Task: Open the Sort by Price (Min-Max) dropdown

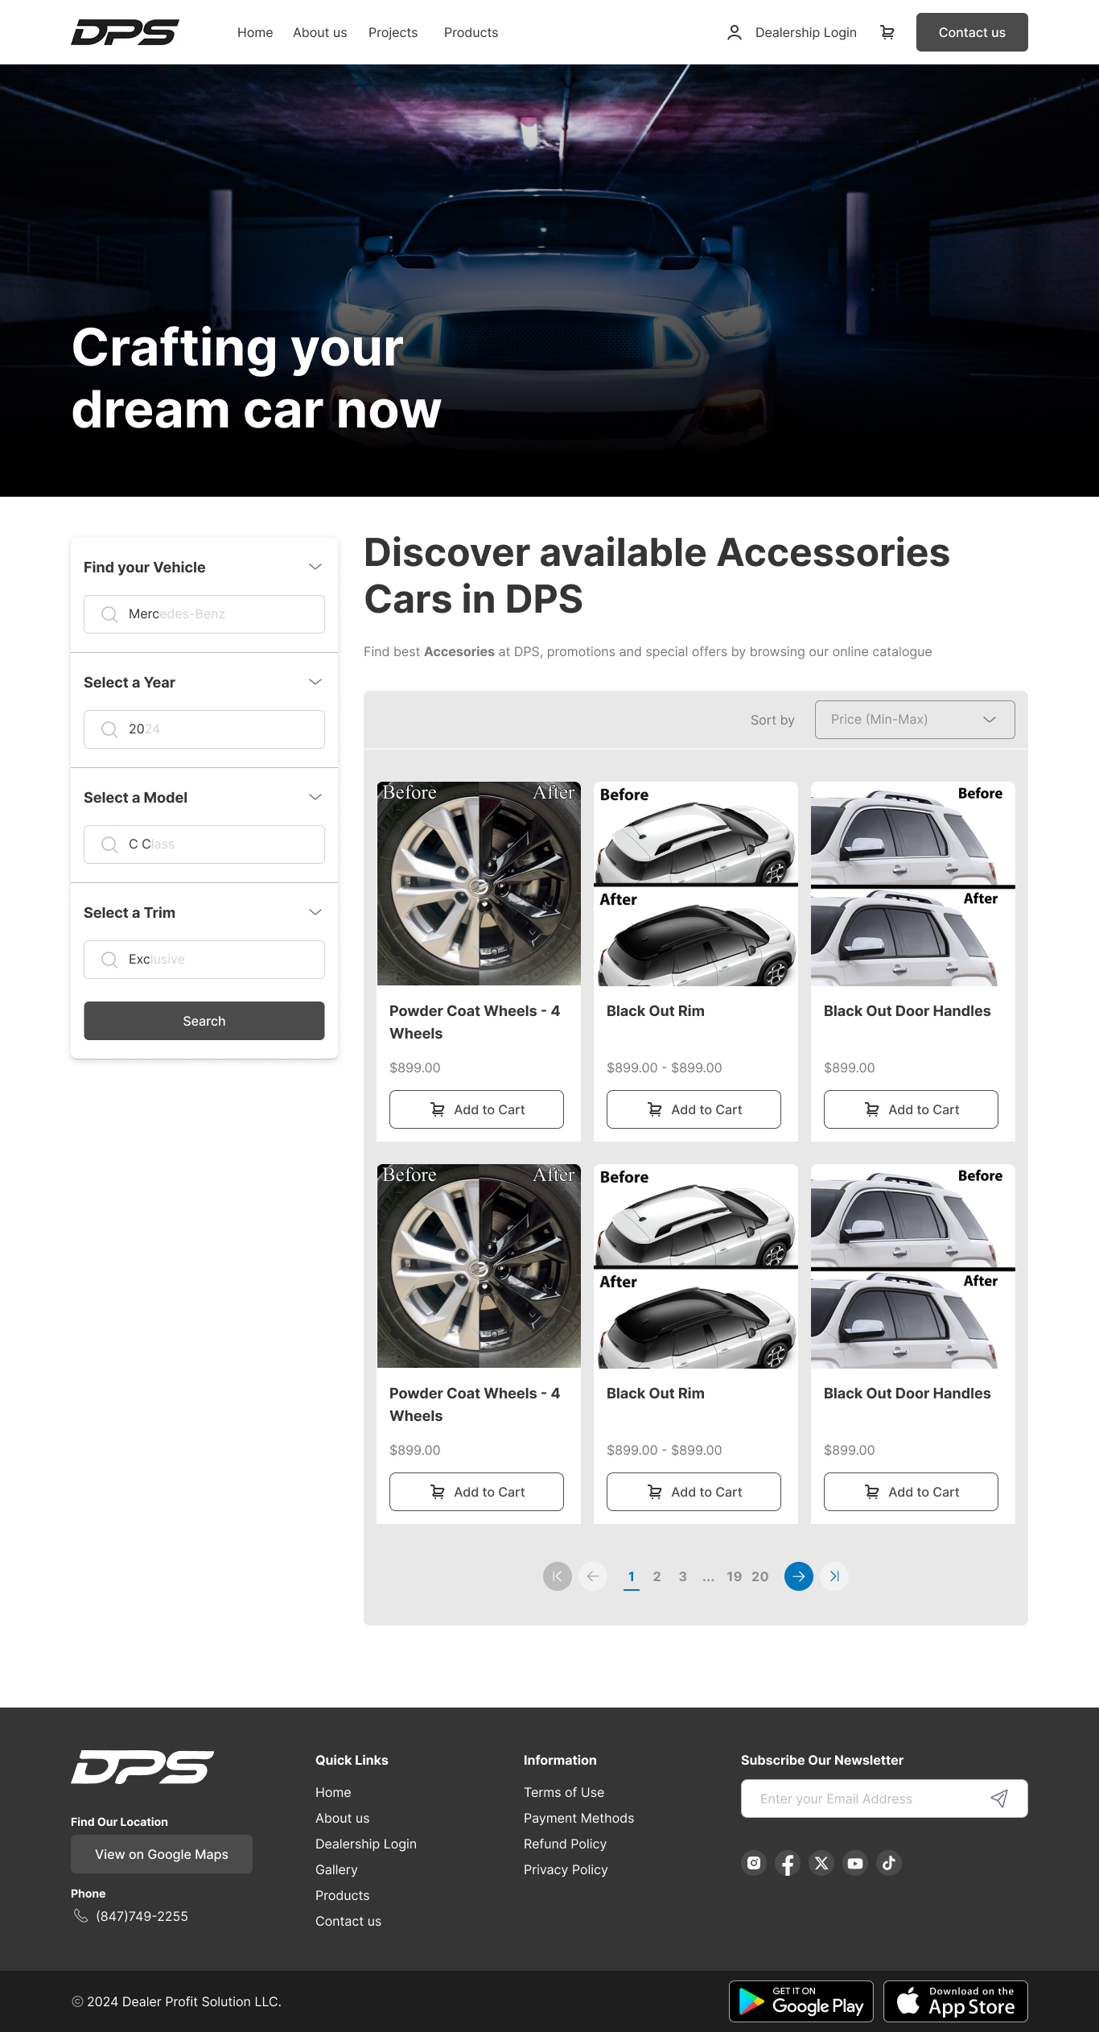Action: point(915,720)
